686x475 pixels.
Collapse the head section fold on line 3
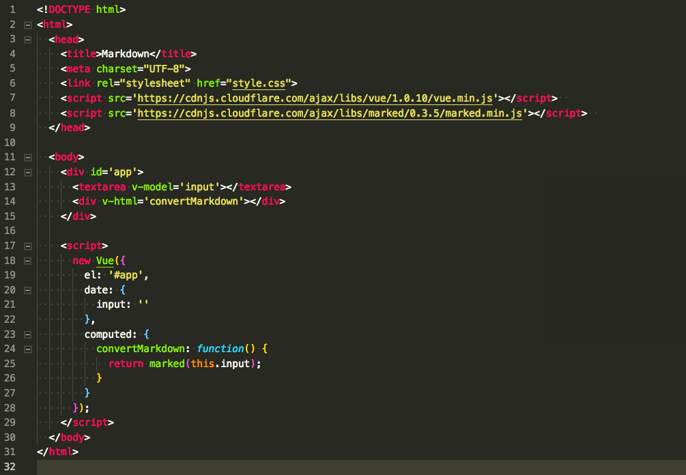click(27, 40)
